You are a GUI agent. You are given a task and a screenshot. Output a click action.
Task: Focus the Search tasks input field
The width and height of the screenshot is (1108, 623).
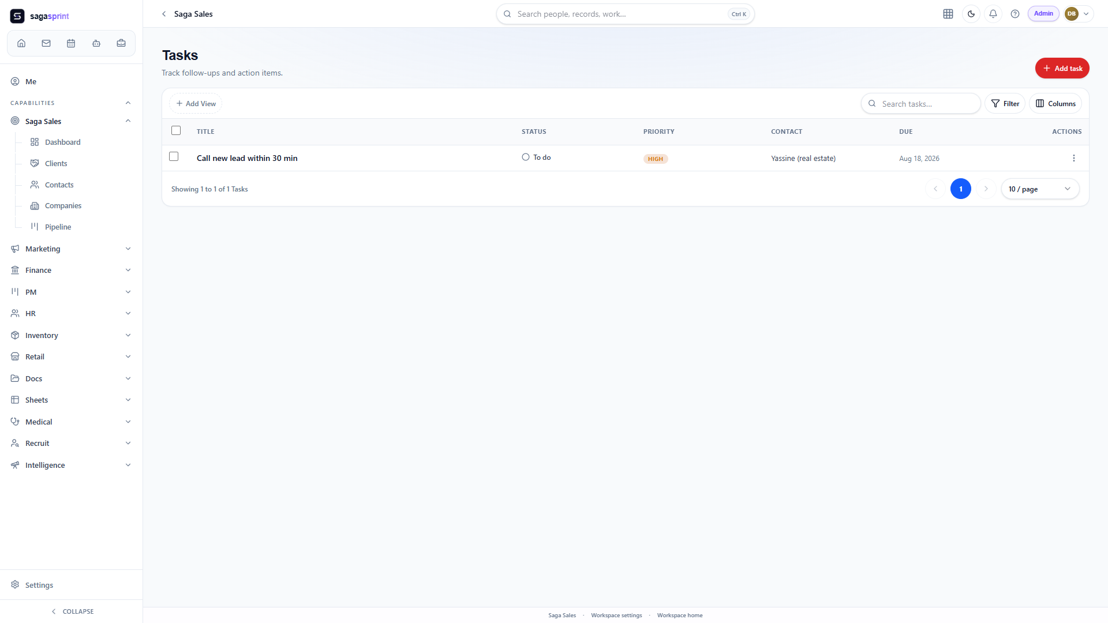921,104
